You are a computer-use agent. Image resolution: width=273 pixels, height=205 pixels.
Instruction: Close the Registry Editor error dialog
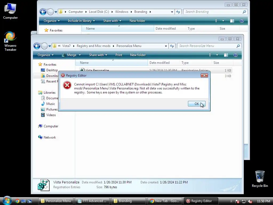pyautogui.click(x=204, y=75)
